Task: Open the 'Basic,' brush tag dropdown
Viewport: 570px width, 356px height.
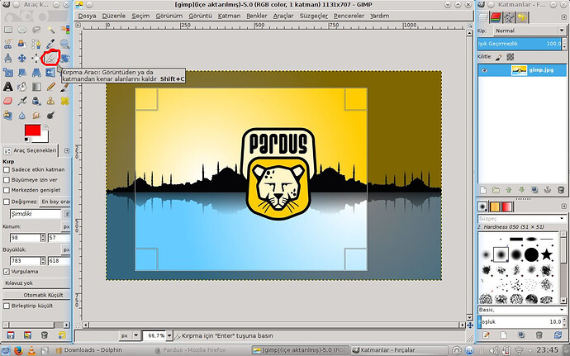Action: [x=521, y=310]
